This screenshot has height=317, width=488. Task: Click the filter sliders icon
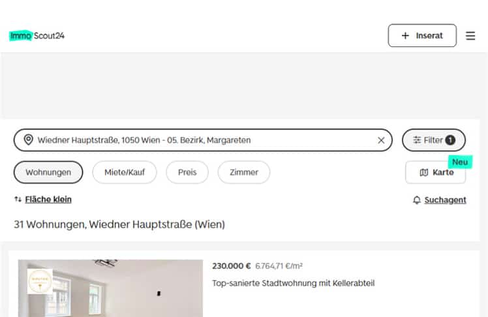pos(417,140)
